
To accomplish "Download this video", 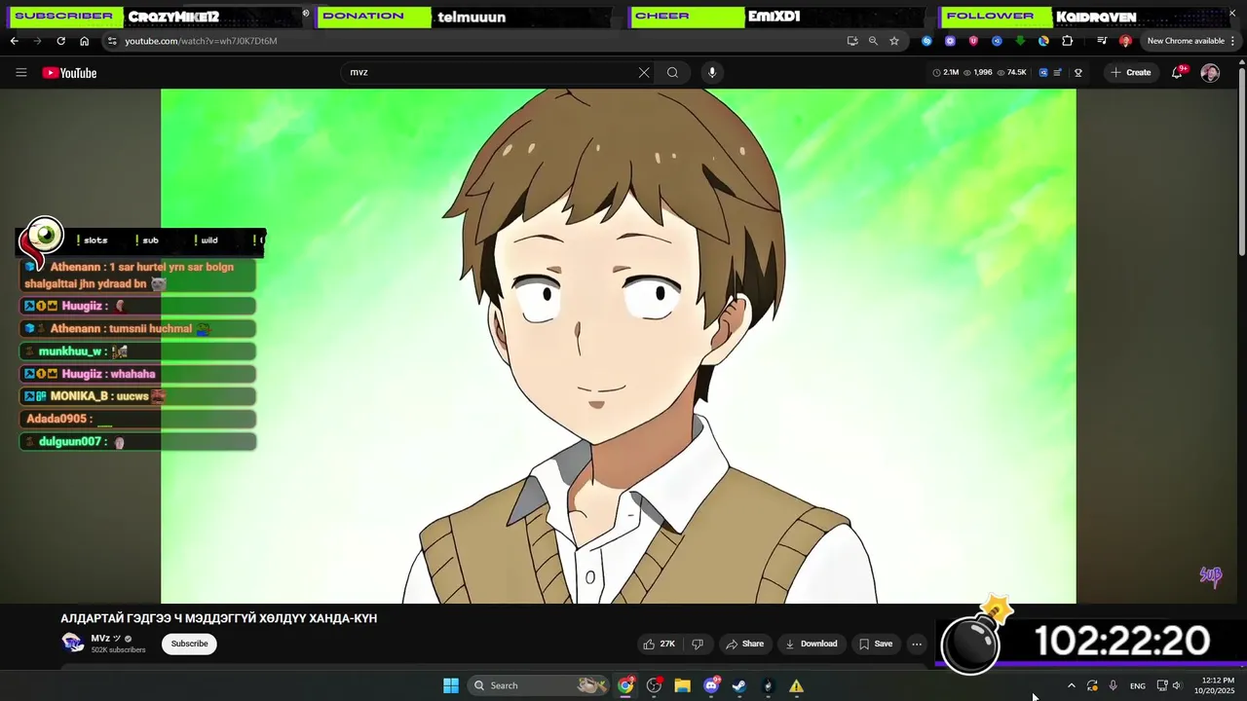I will pos(812,644).
